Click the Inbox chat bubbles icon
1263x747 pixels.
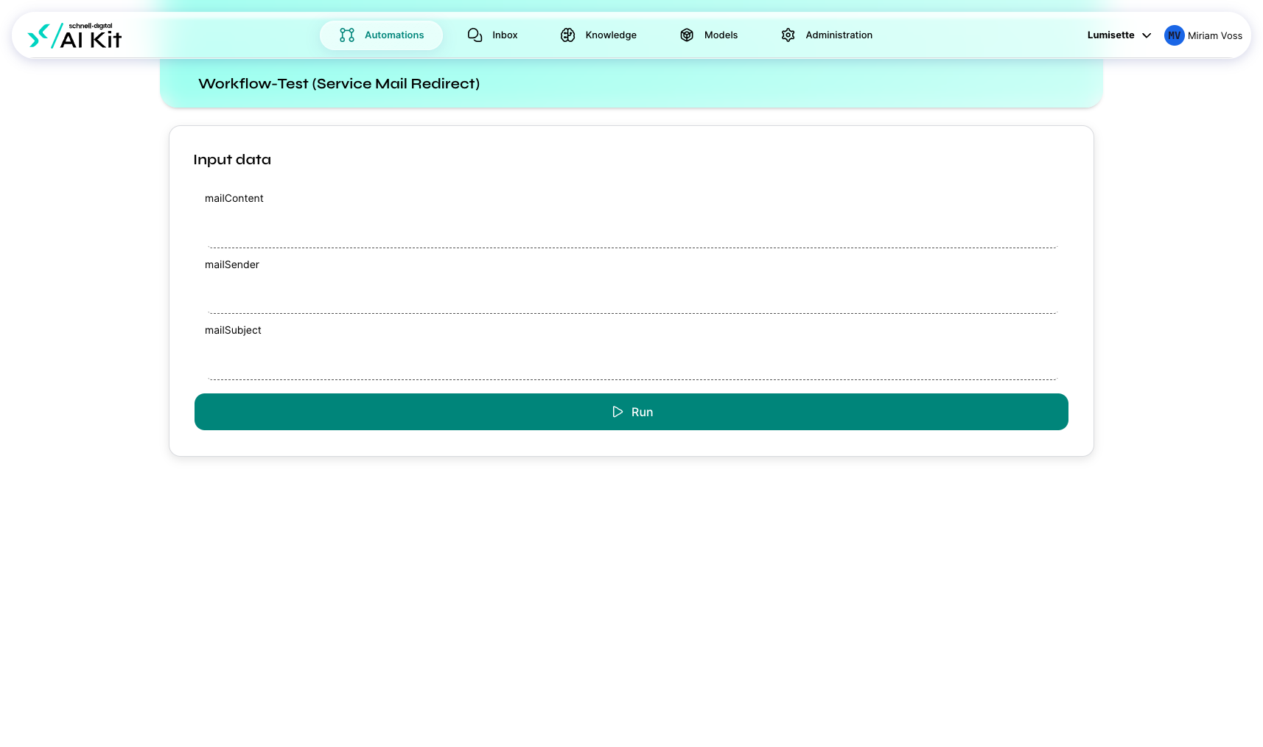[475, 35]
